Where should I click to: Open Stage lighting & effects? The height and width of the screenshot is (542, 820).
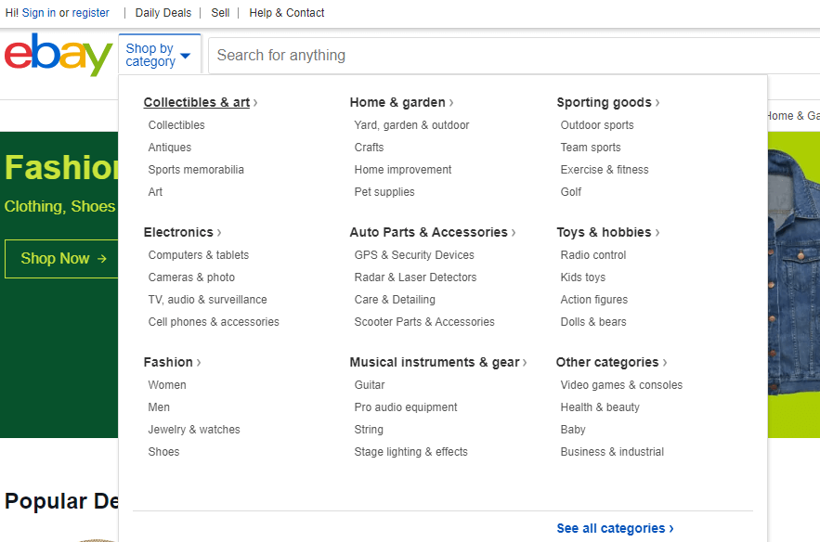point(410,452)
